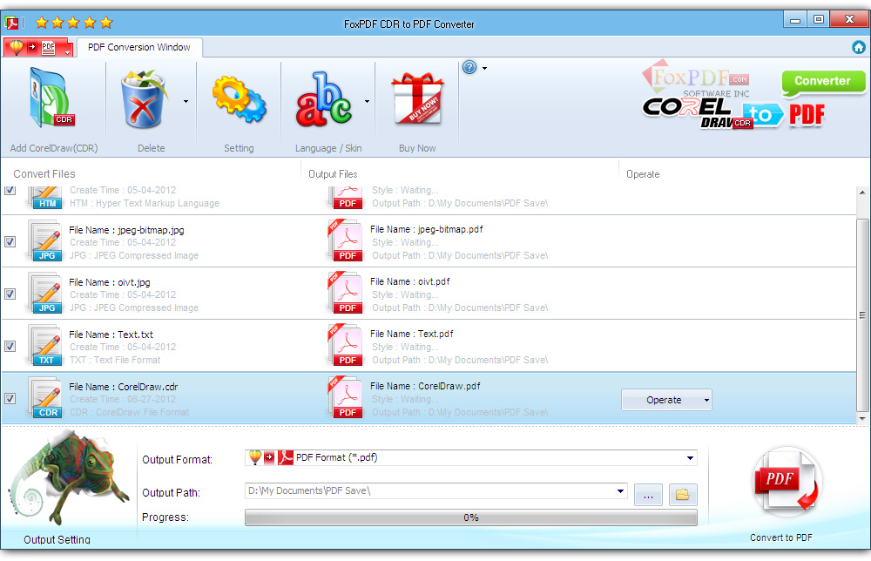Select the PDF Conversion Window tab
Image resolution: width=871 pixels, height=561 pixels.
(138, 47)
